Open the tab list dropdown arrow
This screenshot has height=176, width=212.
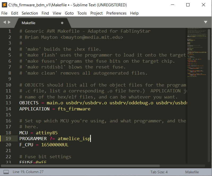206,22
